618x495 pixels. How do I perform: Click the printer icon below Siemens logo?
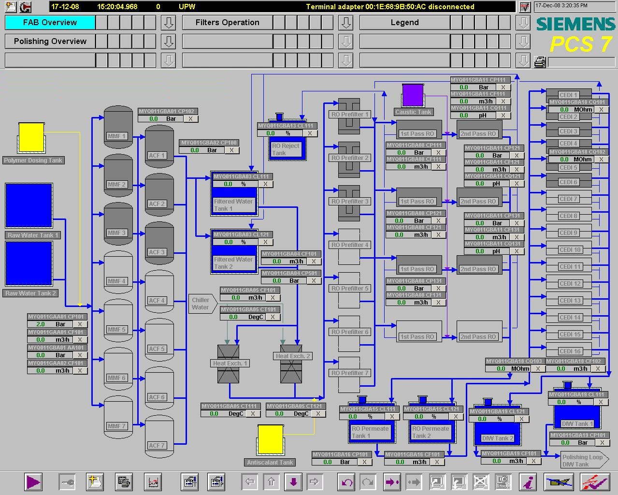click(x=540, y=62)
